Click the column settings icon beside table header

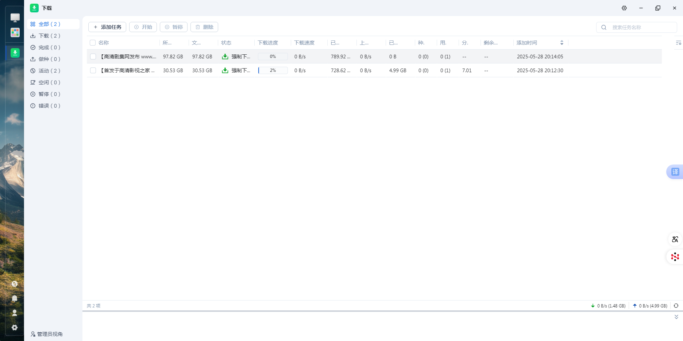click(x=678, y=43)
